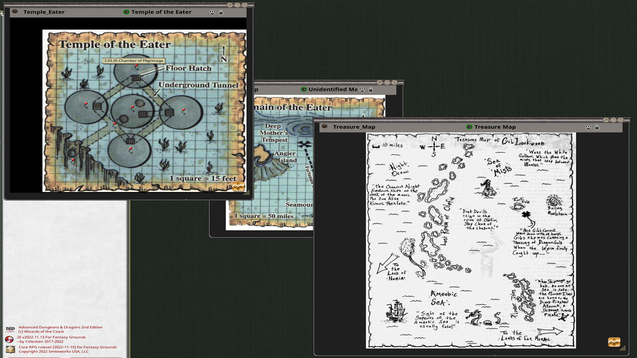Click the D&D Classics logo in chat
Image resolution: width=637 pixels, height=358 pixels.
(10, 329)
